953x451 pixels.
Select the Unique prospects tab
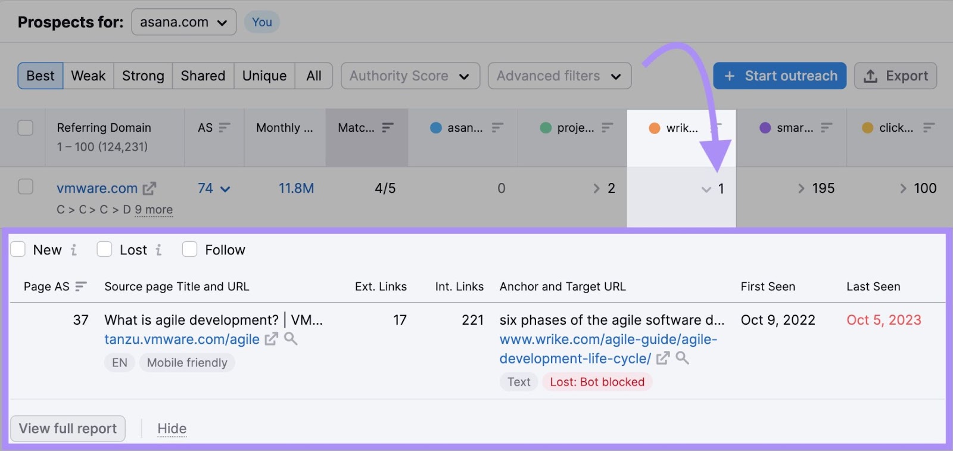click(x=264, y=76)
